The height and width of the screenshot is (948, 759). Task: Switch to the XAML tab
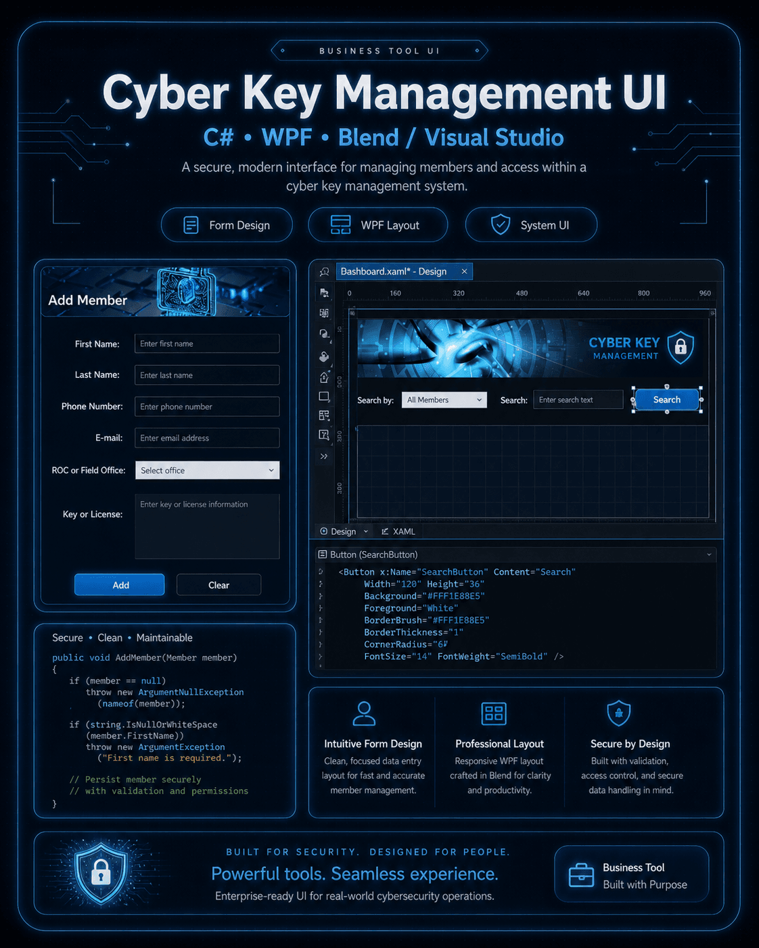coord(398,531)
